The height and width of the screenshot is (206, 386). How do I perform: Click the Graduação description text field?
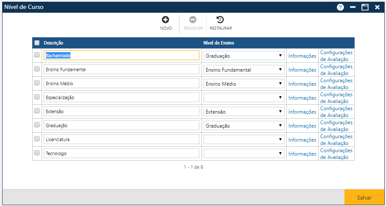(x=121, y=125)
